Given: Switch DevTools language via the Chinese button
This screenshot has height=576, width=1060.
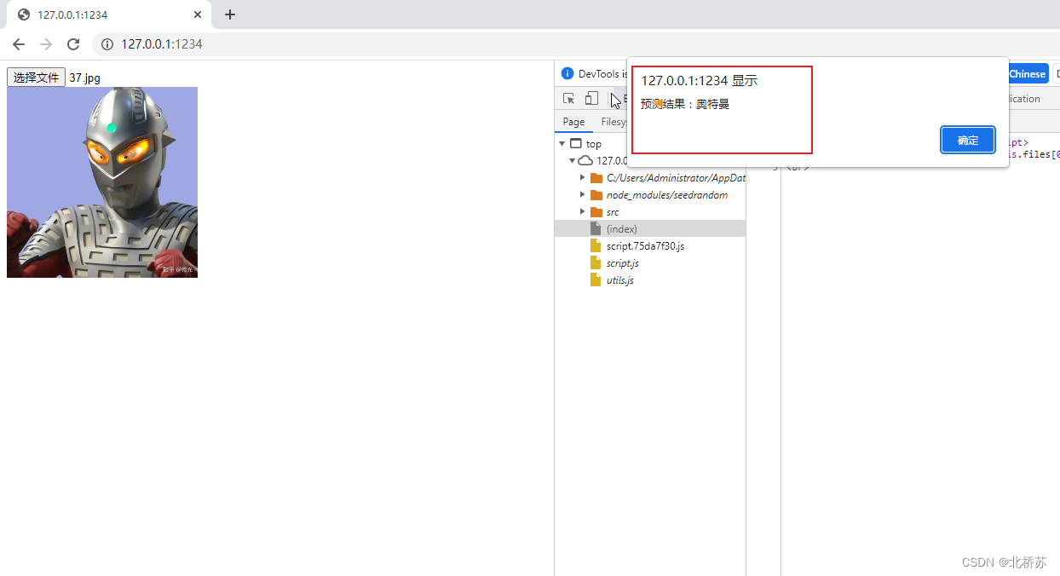Looking at the screenshot, I should pyautogui.click(x=1027, y=74).
